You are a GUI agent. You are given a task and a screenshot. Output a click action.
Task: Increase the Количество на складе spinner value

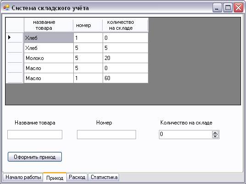point(215,133)
